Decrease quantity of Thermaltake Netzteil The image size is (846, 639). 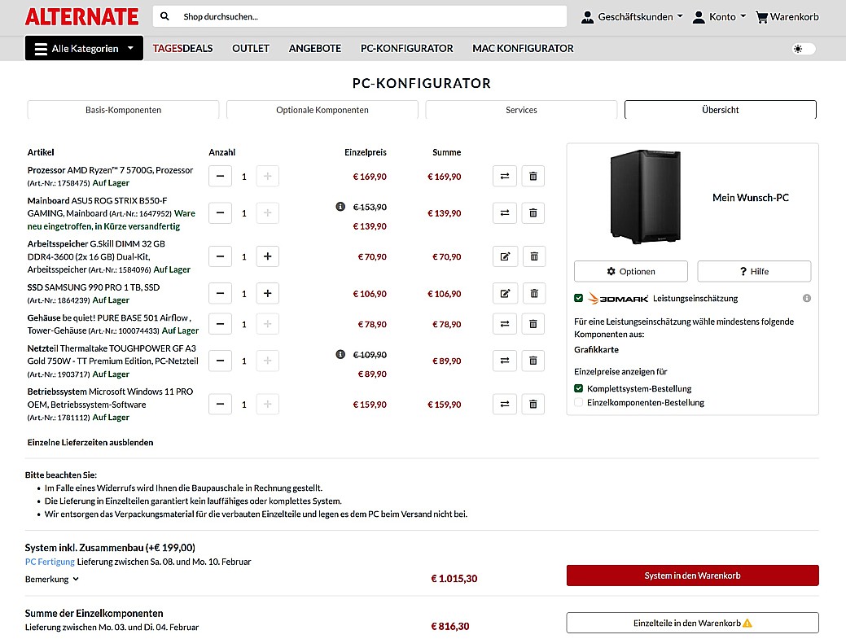coord(220,361)
